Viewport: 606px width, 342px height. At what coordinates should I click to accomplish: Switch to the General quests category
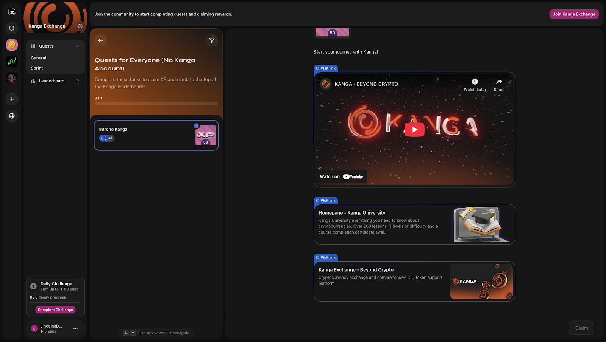[38, 57]
